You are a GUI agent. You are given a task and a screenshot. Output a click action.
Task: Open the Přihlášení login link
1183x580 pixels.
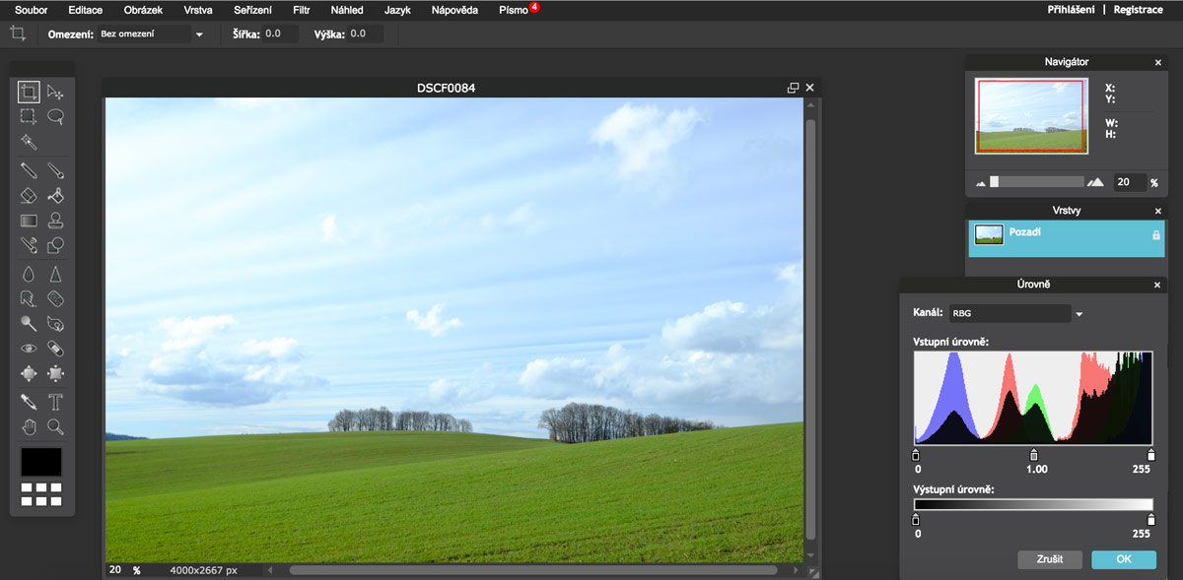pyautogui.click(x=1072, y=10)
